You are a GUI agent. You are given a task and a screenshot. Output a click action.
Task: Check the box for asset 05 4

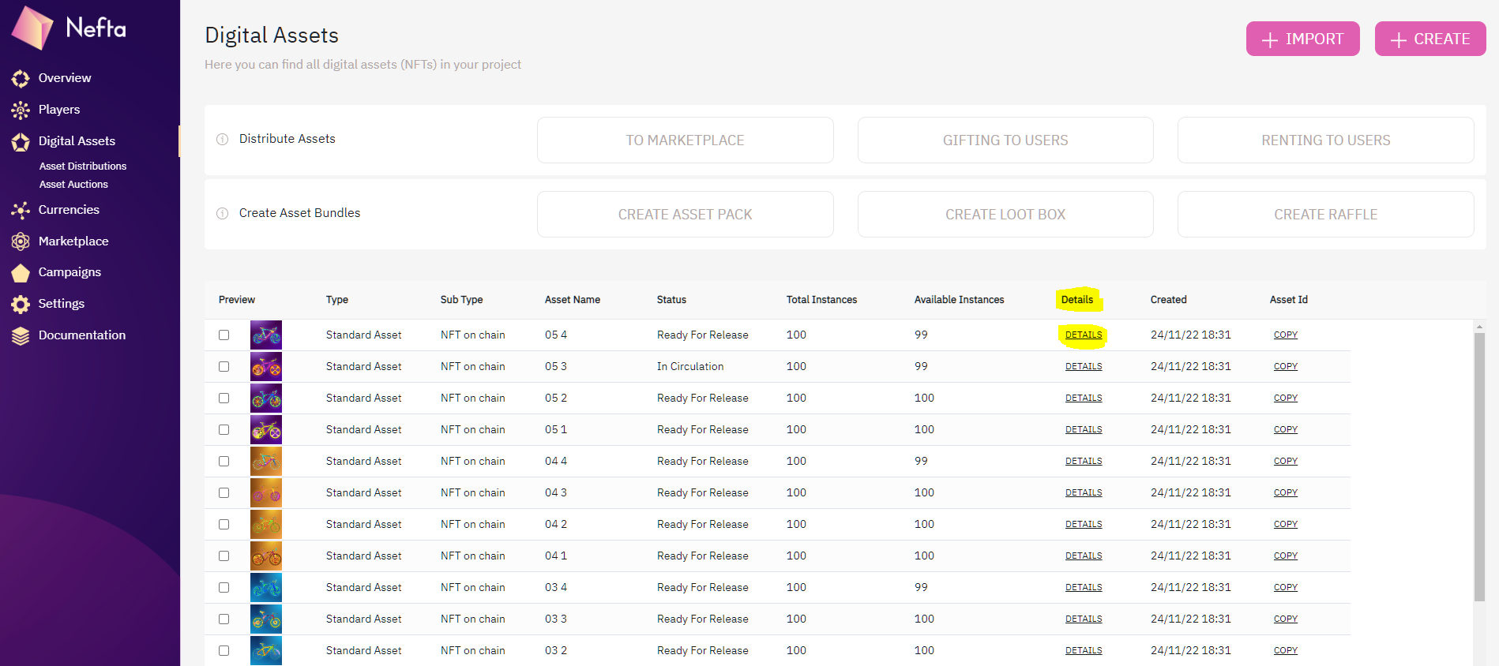point(224,335)
